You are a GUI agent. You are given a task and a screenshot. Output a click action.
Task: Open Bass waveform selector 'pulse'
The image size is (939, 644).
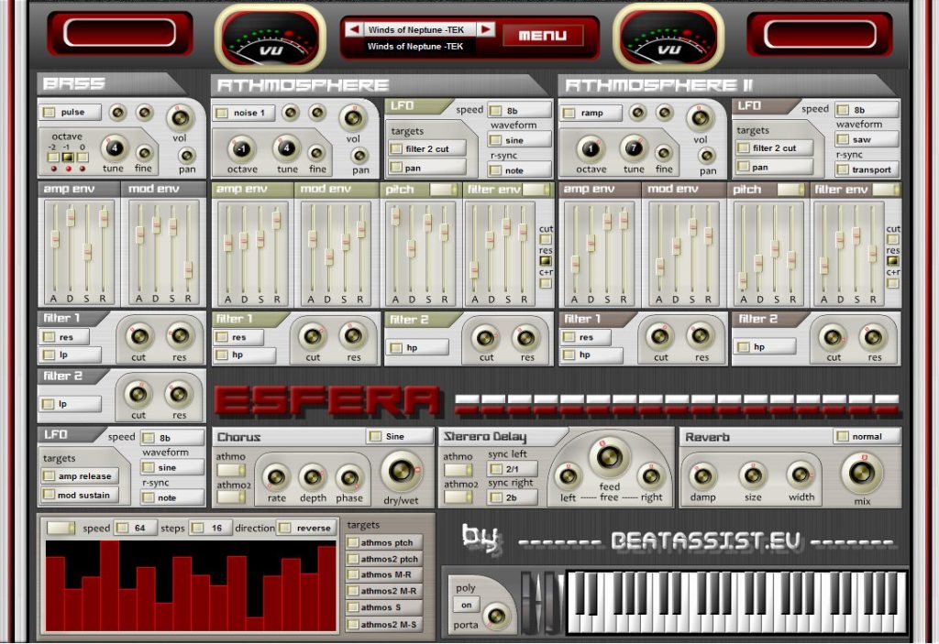tap(71, 112)
